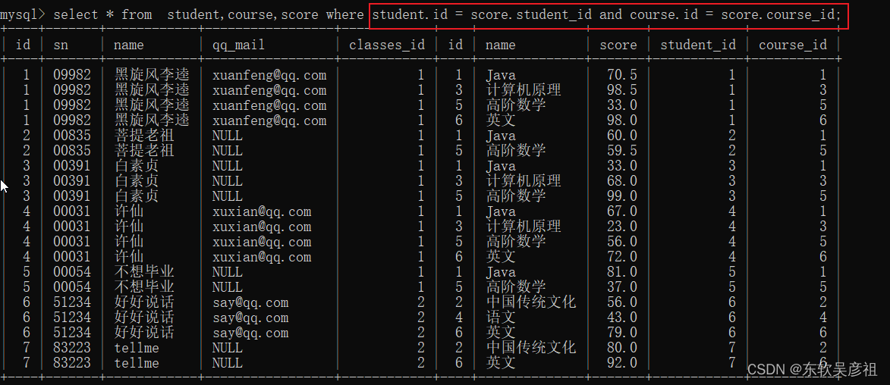Click 'xuxian@qq.com' in the row scoring 67.0
Image resolution: width=890 pixels, height=385 pixels.
click(x=262, y=211)
